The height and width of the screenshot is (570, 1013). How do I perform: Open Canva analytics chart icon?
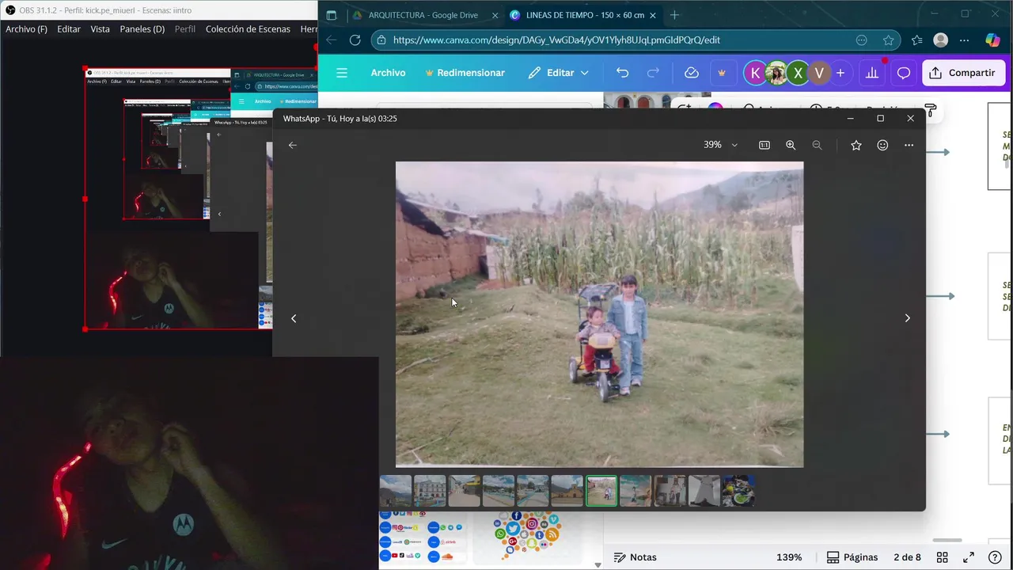tap(872, 73)
